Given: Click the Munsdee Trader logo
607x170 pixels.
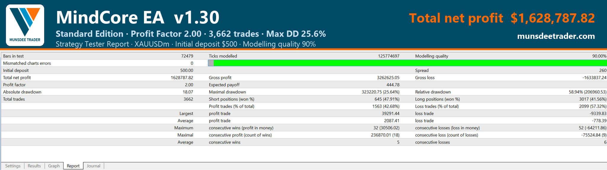Looking at the screenshot, I should (x=25, y=25).
